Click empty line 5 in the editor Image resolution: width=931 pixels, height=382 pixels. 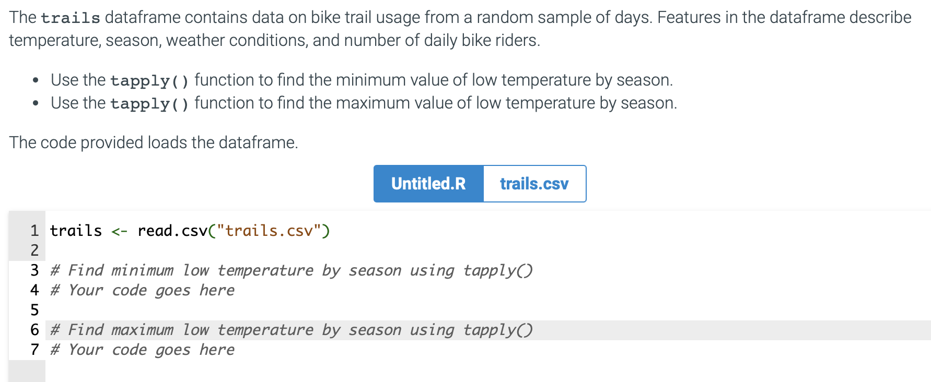(x=157, y=310)
